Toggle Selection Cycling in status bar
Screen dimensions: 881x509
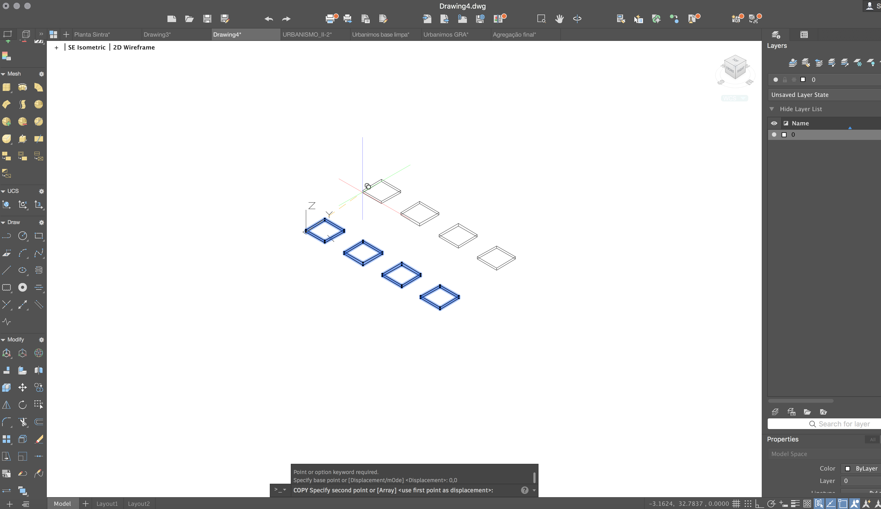click(819, 503)
